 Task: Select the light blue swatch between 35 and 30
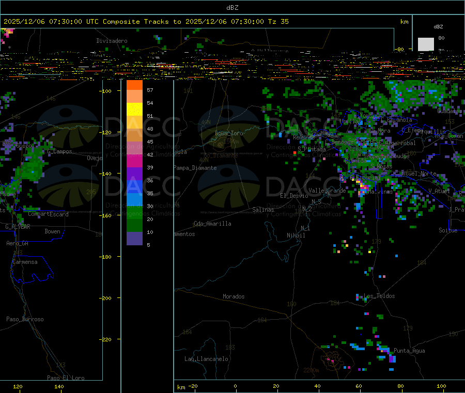point(135,199)
